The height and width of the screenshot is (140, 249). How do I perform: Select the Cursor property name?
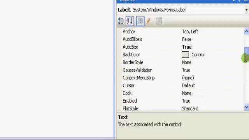click(x=128, y=86)
